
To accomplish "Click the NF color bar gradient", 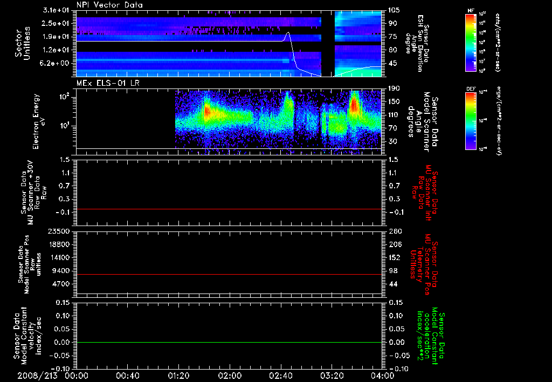I will coord(471,43).
